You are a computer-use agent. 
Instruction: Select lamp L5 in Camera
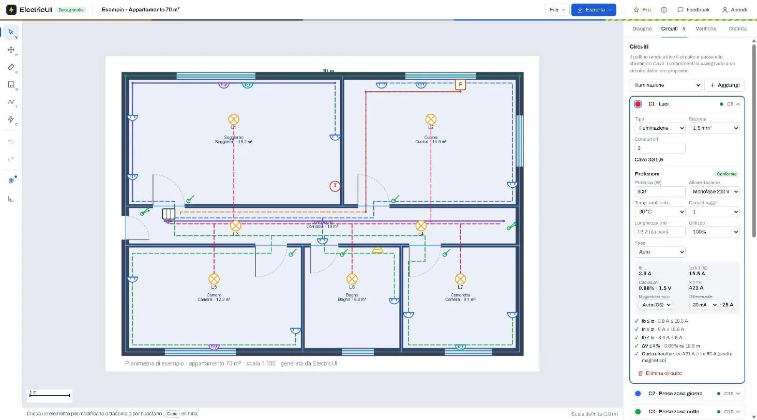[214, 279]
